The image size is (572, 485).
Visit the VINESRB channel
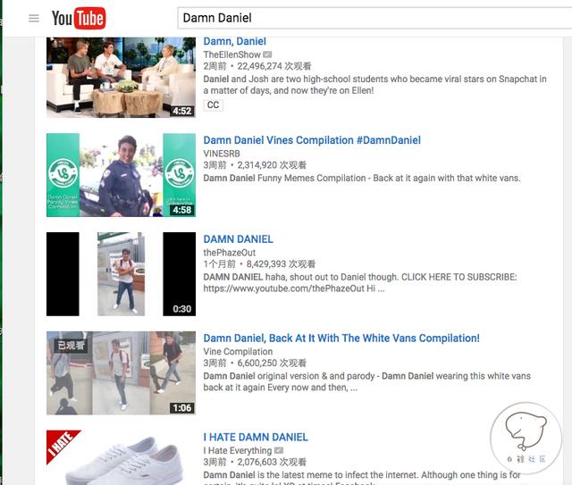pyautogui.click(x=225, y=153)
